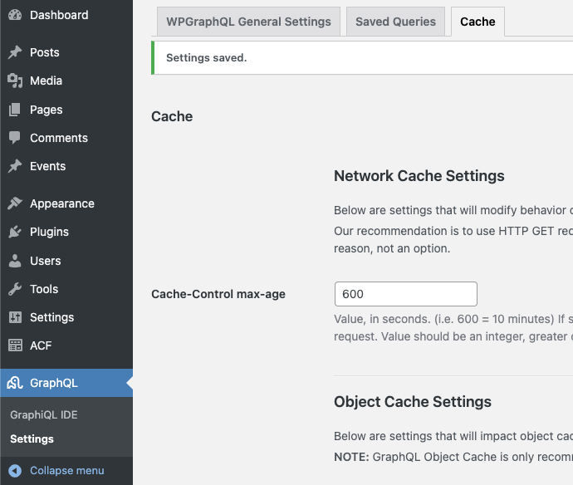
Task: Click the Plugins plug icon
Action: (x=15, y=232)
